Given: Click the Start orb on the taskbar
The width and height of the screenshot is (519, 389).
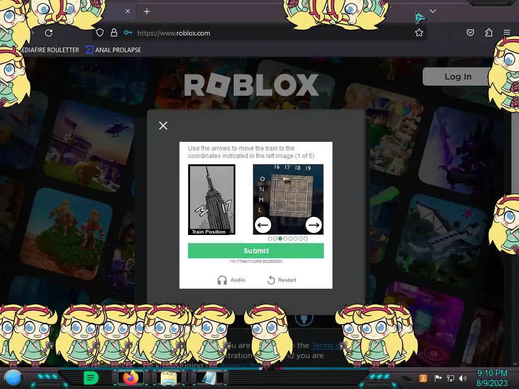Looking at the screenshot, I should (13, 378).
